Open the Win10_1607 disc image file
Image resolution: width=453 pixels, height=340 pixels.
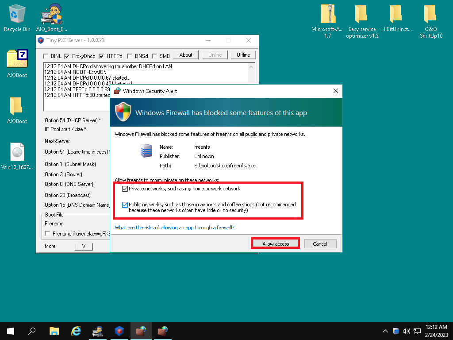[x=17, y=153]
